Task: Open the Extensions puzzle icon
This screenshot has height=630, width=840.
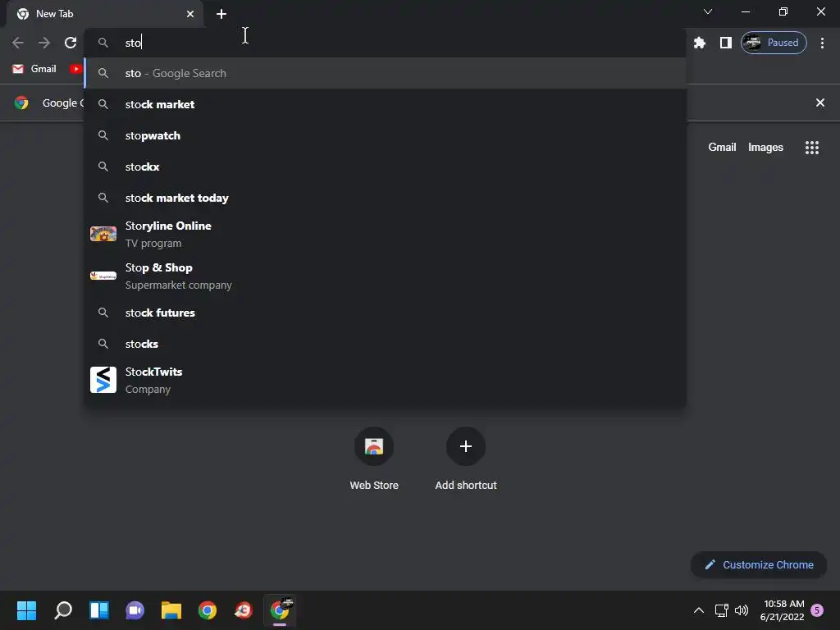Action: click(700, 43)
